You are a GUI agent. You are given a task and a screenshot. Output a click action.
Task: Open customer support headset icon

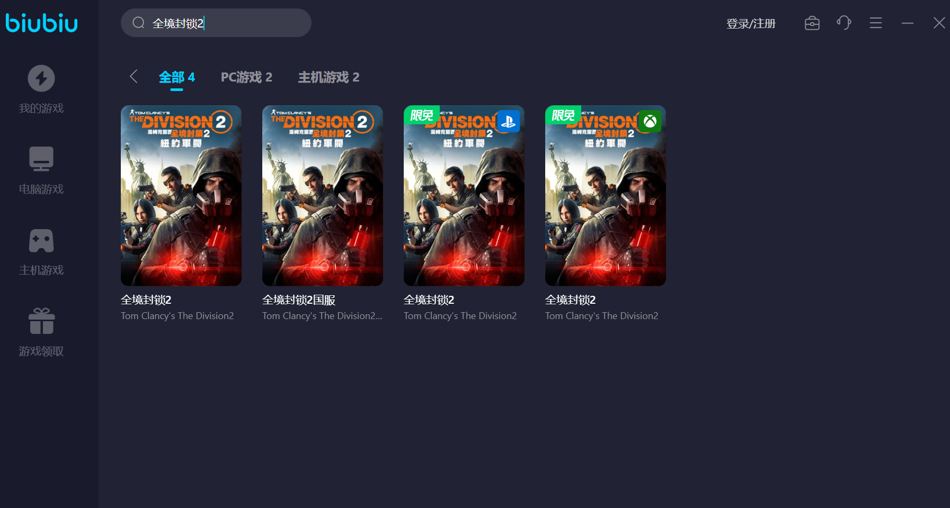pos(844,23)
